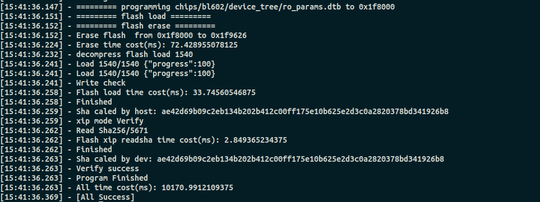
Task: Click the Sha caled by host hash
Action: (305, 112)
